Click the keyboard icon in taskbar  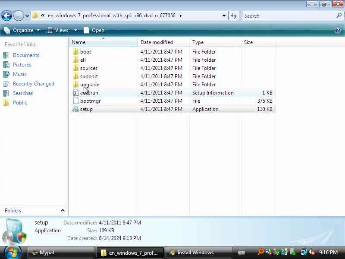(x=241, y=253)
